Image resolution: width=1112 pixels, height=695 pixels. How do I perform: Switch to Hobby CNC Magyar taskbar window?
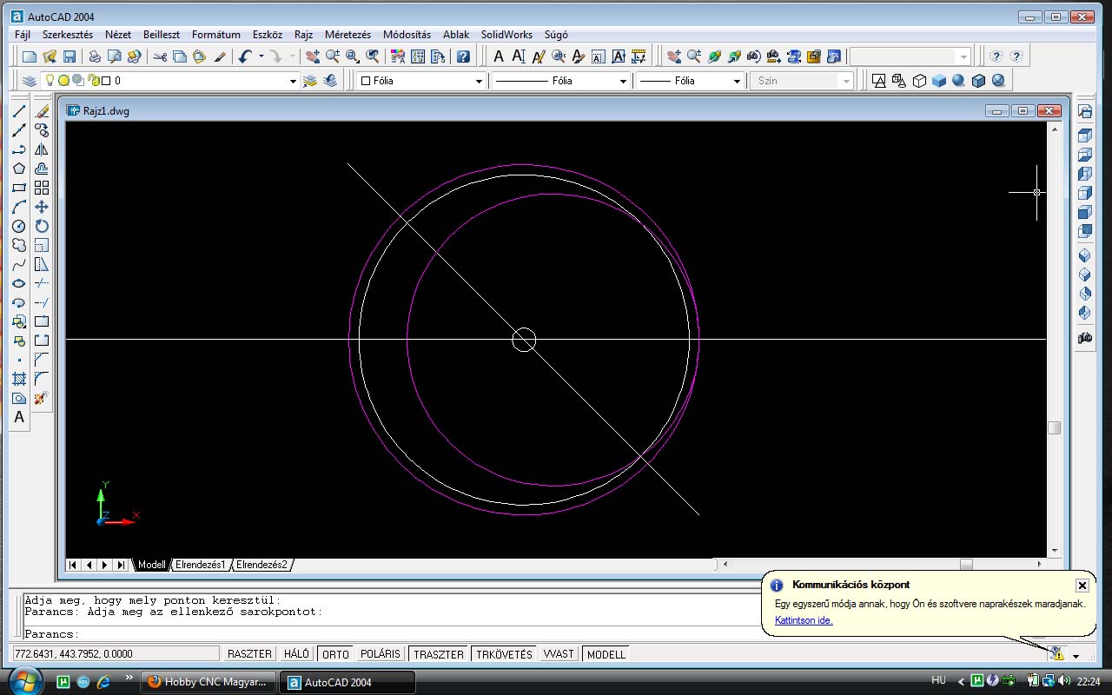point(208,682)
